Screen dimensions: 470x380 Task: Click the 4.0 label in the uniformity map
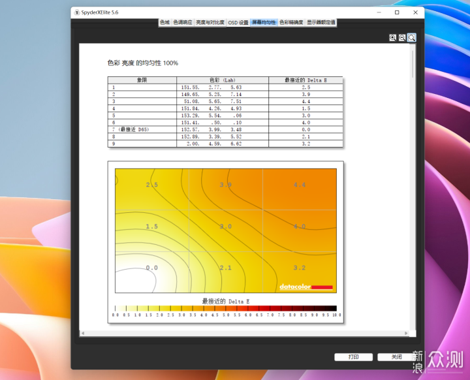pos(300,227)
